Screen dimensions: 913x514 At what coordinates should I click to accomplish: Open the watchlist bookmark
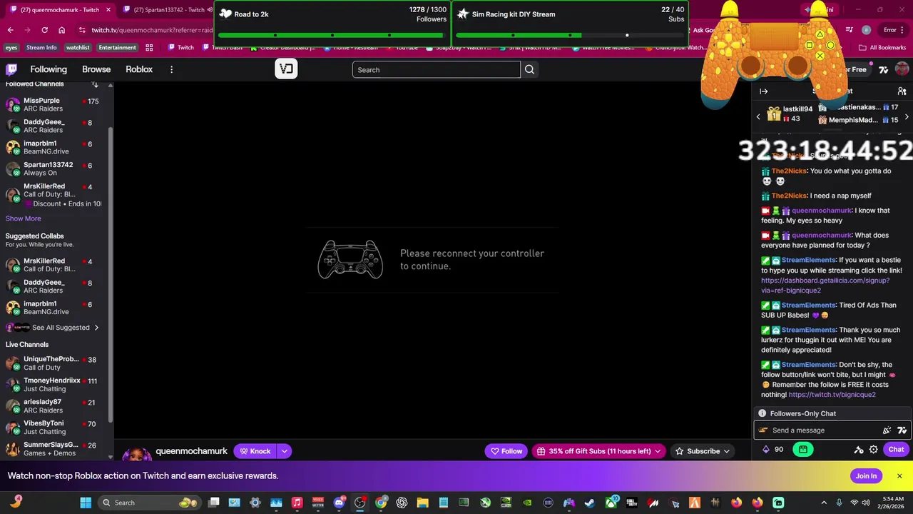coord(78,48)
